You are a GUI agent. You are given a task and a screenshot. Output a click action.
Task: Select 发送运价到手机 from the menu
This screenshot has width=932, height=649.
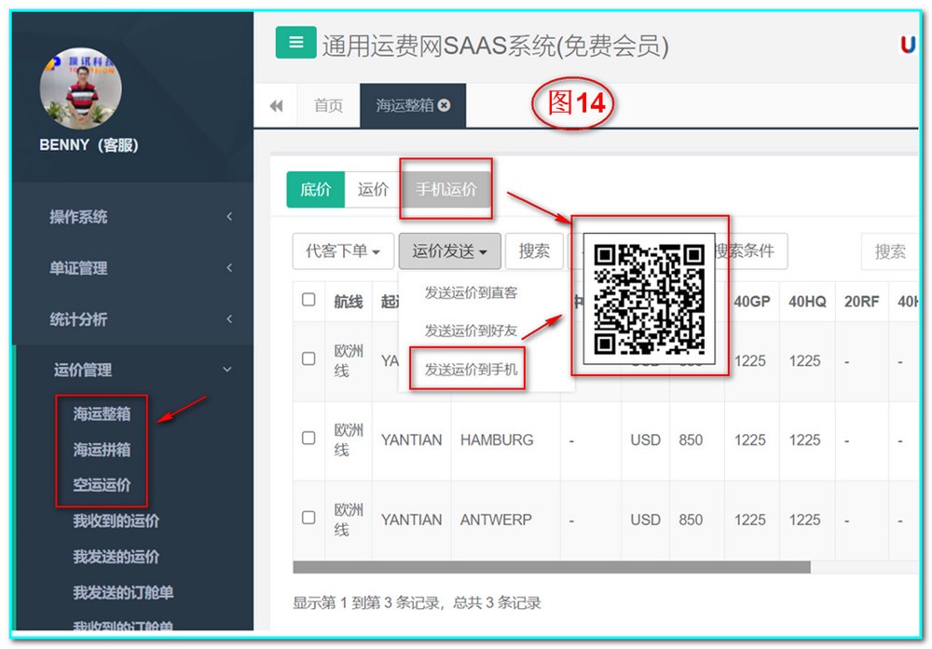(471, 370)
